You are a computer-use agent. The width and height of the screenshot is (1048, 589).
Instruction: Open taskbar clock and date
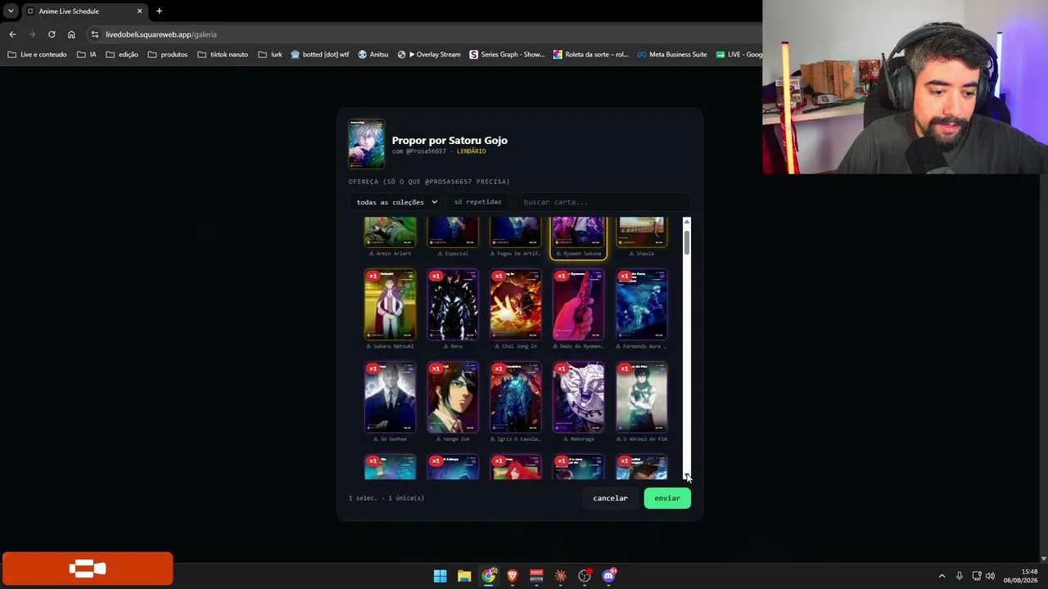[x=1020, y=576]
